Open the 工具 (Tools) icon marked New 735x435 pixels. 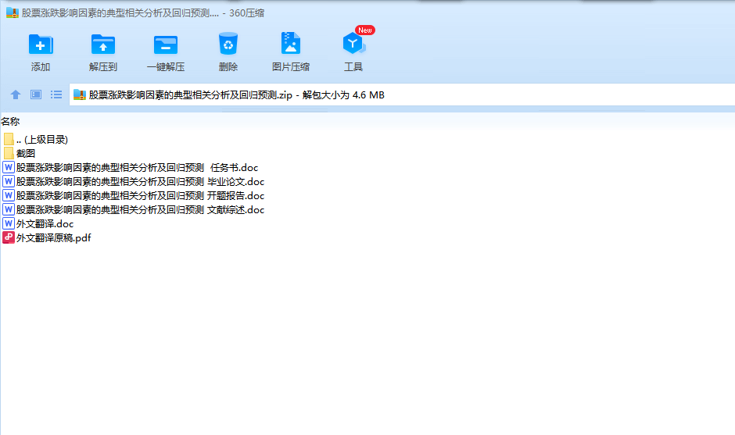coord(353,44)
